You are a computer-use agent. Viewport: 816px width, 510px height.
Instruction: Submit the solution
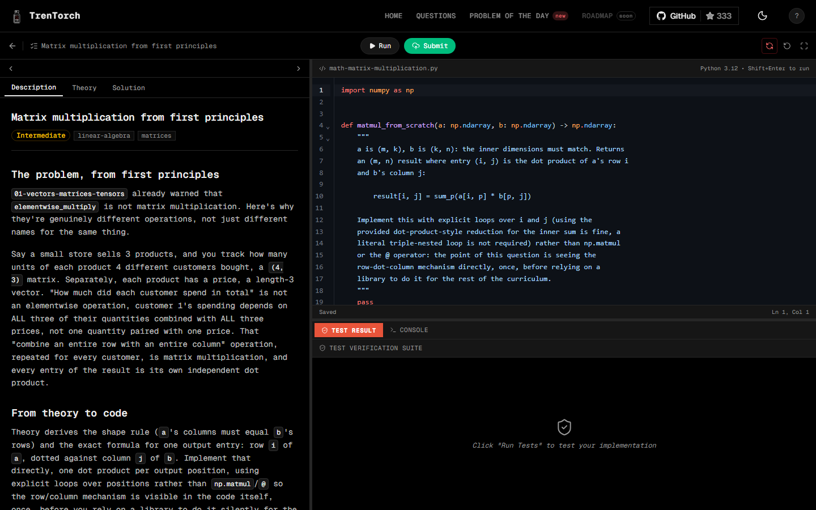(430, 46)
